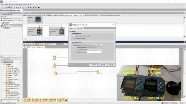Switch to the Parámetros tab in dialog

coord(72,28)
